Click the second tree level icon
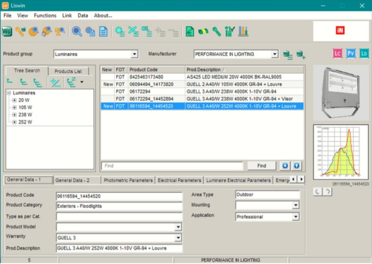This screenshot has height=264, width=372. point(24,82)
